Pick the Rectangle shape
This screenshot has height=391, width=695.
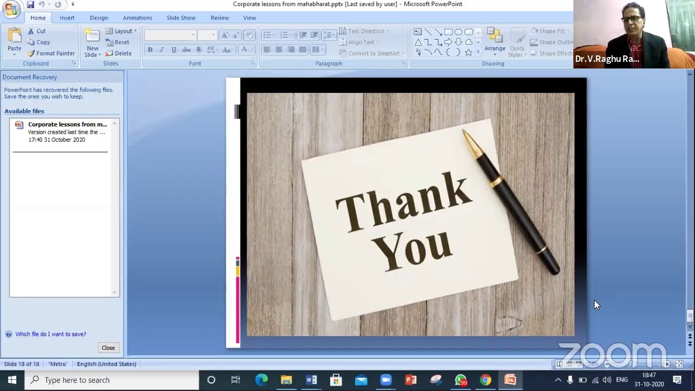point(448,31)
